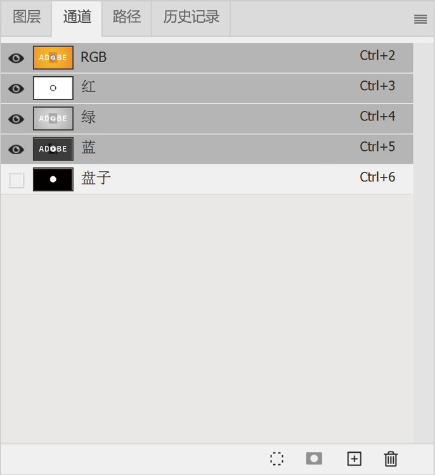435x475 pixels.
Task: Show the 盘子 alpha channel
Action: click(x=16, y=180)
